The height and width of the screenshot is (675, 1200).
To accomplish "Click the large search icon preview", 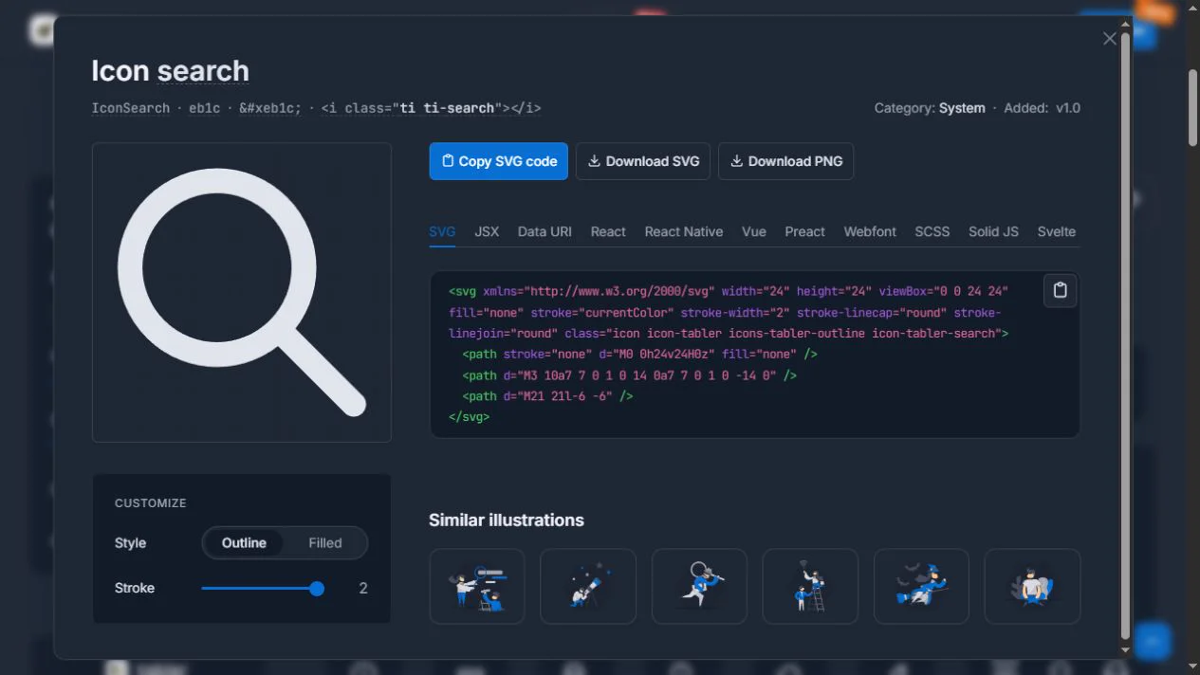I will [x=242, y=292].
